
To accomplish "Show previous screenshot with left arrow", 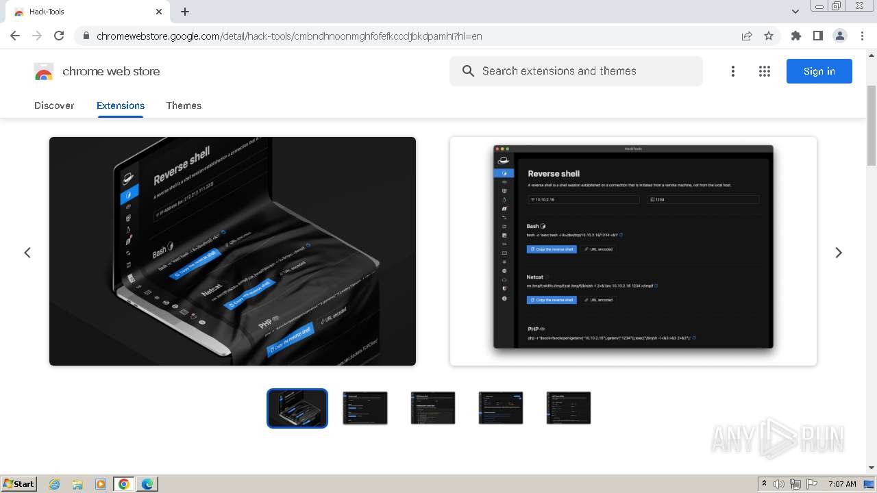I will tap(27, 253).
